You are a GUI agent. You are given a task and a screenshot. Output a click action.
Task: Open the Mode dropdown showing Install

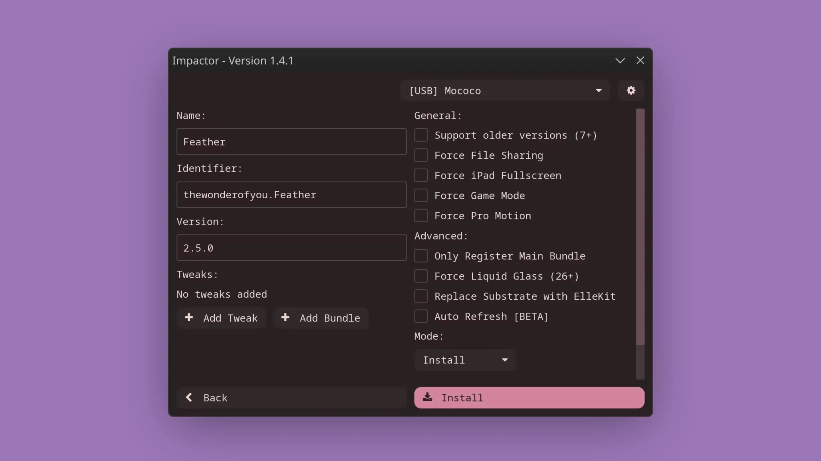coord(464,360)
